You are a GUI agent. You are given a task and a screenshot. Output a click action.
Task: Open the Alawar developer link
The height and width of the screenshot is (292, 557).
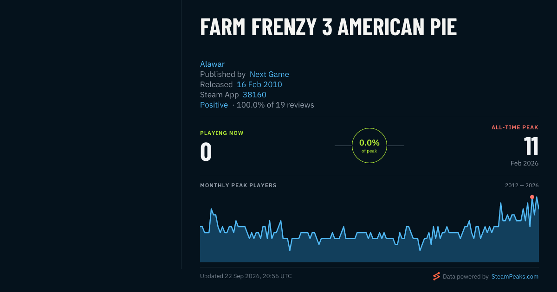212,64
